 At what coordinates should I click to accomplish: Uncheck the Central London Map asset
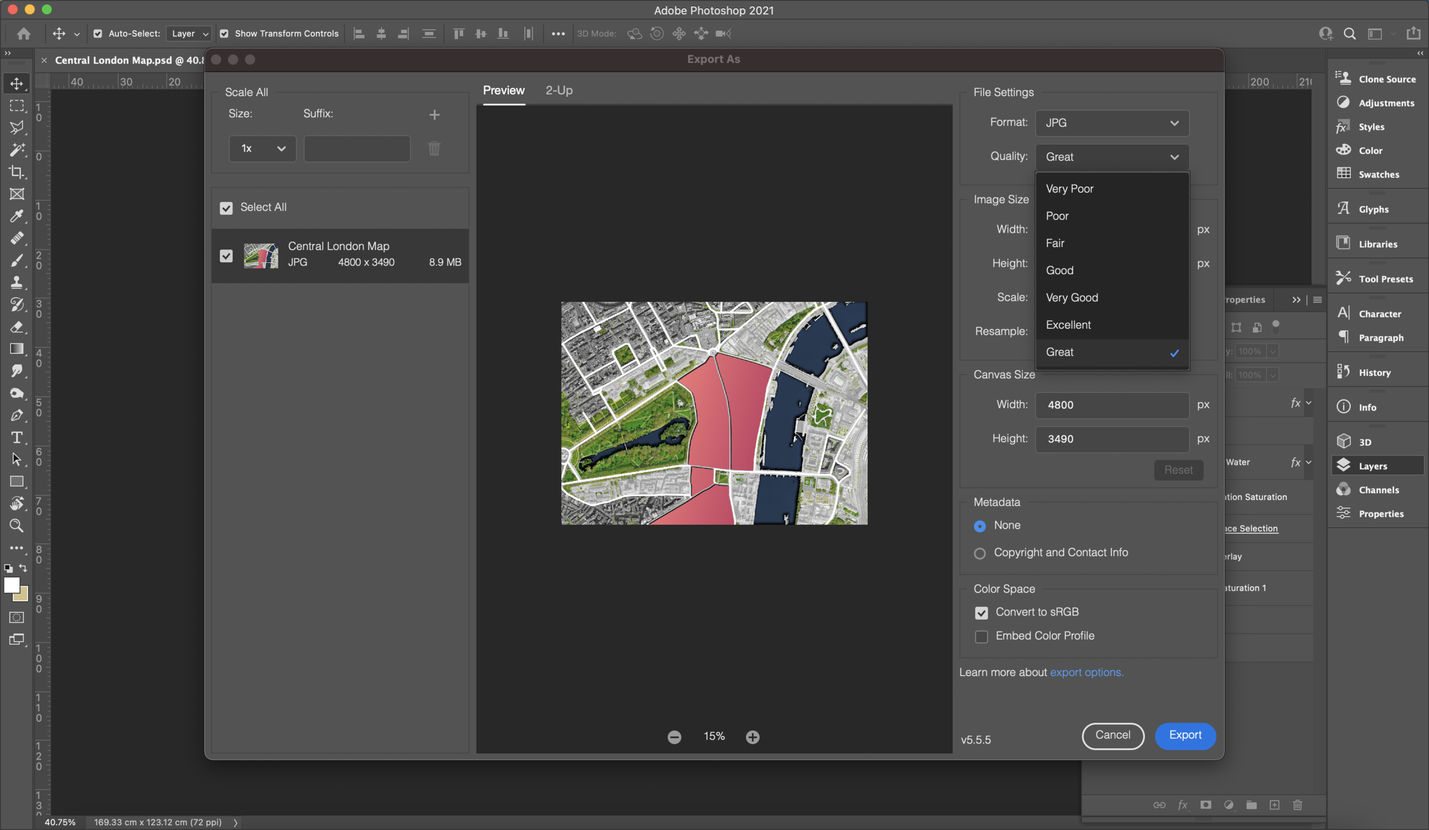click(226, 256)
